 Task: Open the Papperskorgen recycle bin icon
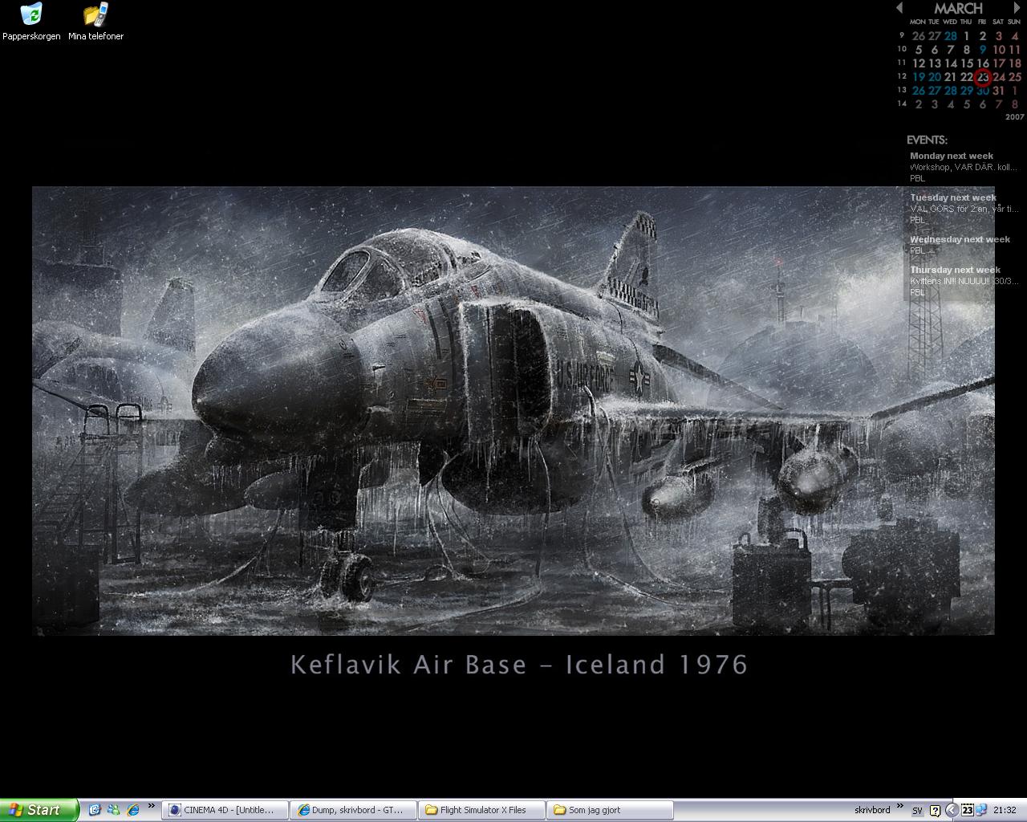[x=31, y=22]
